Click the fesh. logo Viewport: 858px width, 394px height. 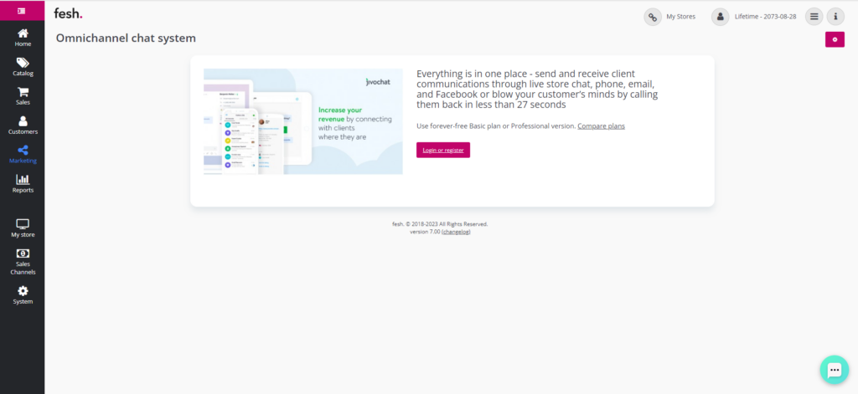point(68,13)
